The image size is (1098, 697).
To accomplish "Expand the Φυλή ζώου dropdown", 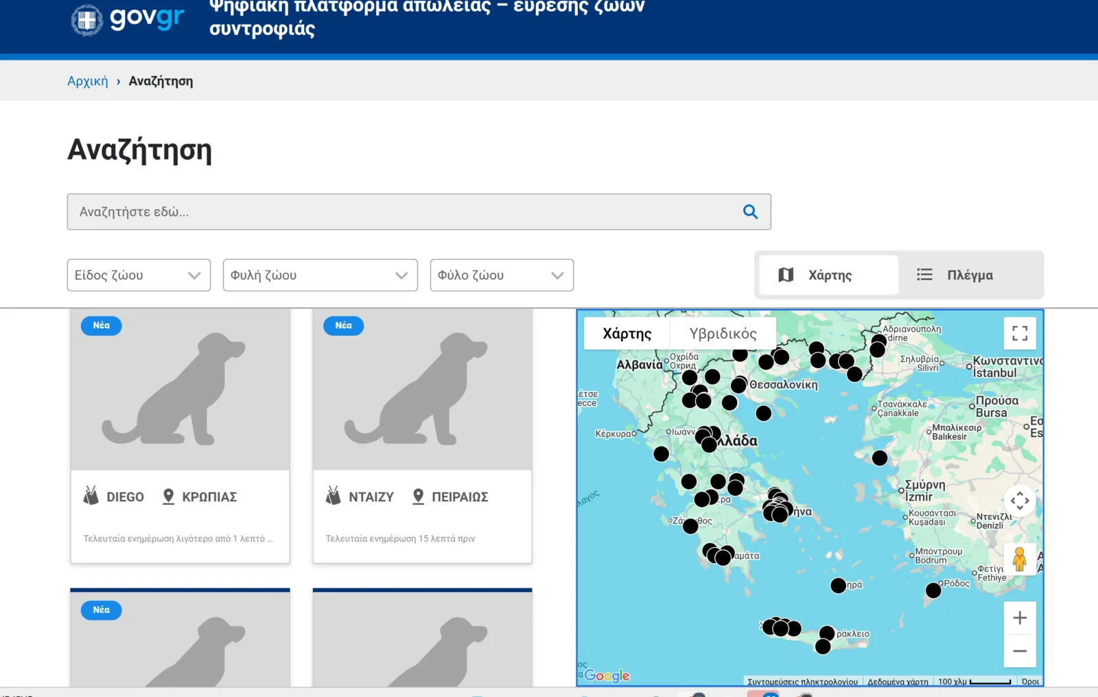I will pos(320,275).
